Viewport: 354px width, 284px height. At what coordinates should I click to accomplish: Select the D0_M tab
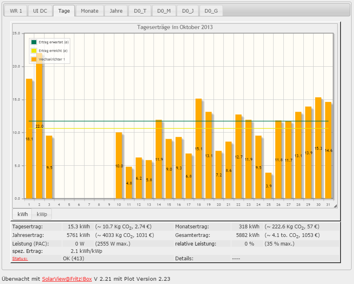164,11
